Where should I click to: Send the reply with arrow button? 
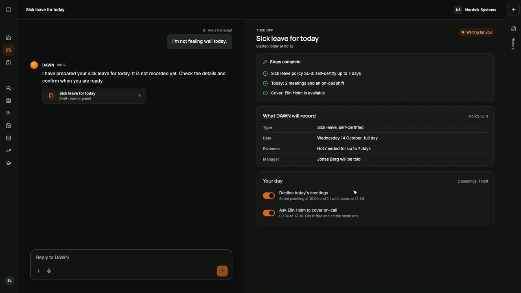[222, 271]
